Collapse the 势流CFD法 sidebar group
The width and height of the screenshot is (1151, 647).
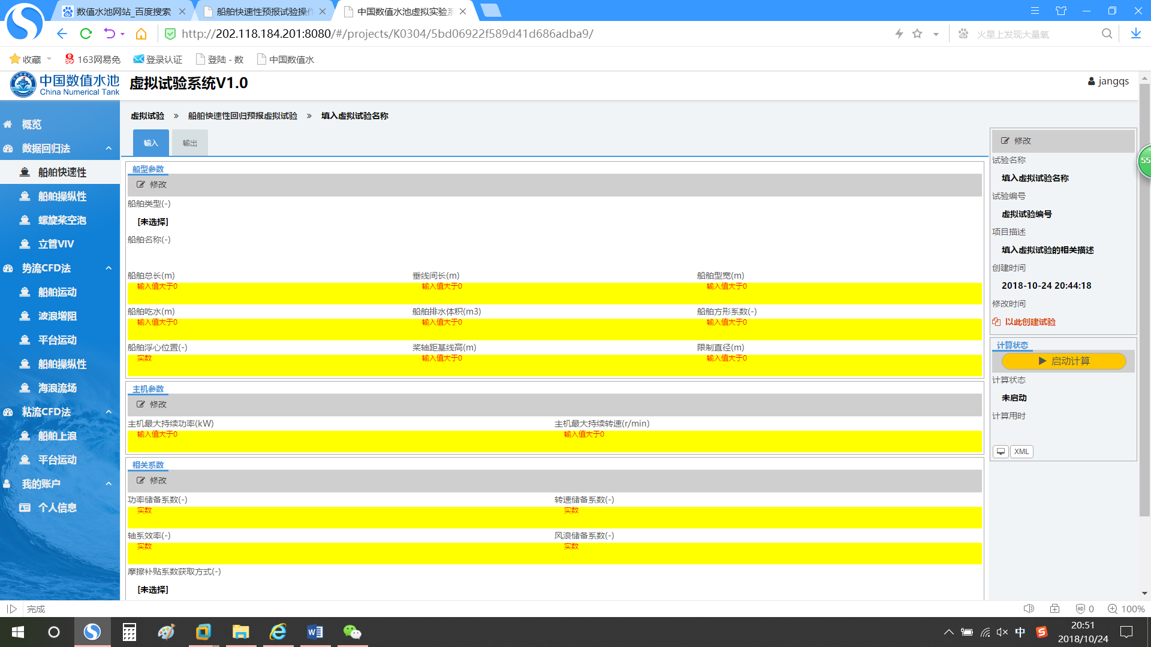pos(109,268)
